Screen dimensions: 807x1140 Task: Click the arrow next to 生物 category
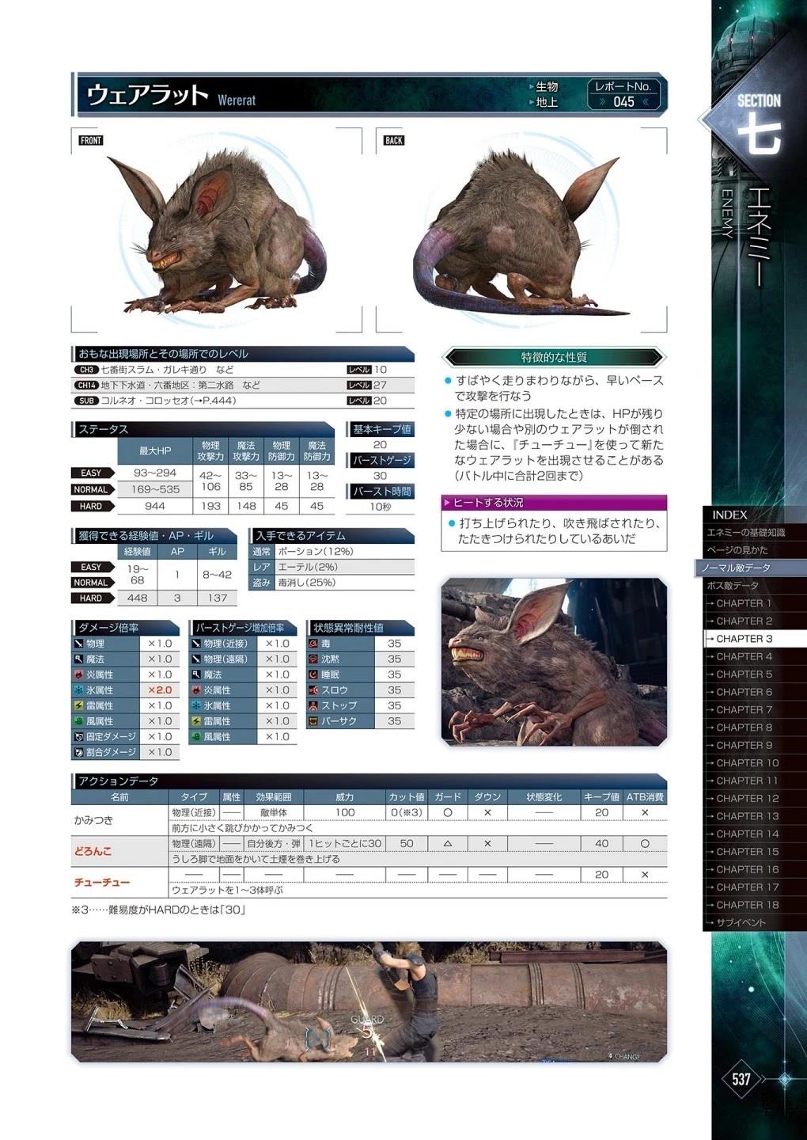(531, 86)
